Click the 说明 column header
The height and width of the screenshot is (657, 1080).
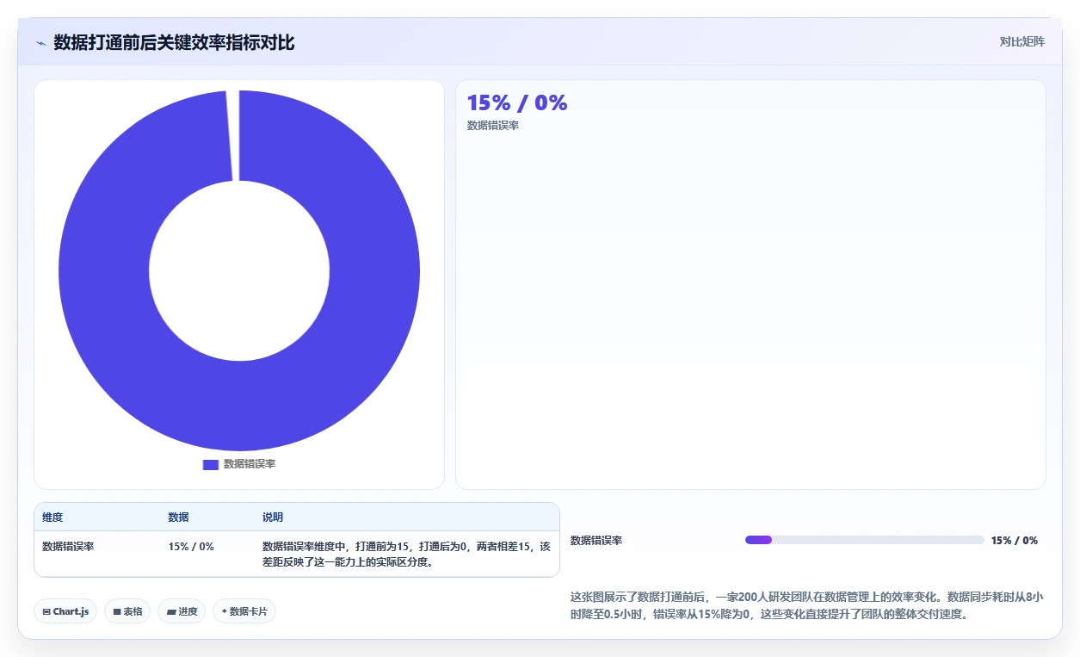tap(273, 518)
